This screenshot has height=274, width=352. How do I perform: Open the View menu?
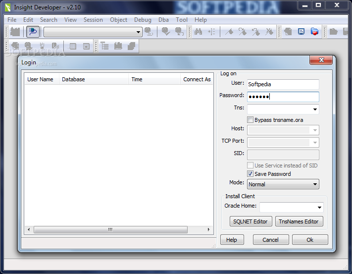click(70, 20)
